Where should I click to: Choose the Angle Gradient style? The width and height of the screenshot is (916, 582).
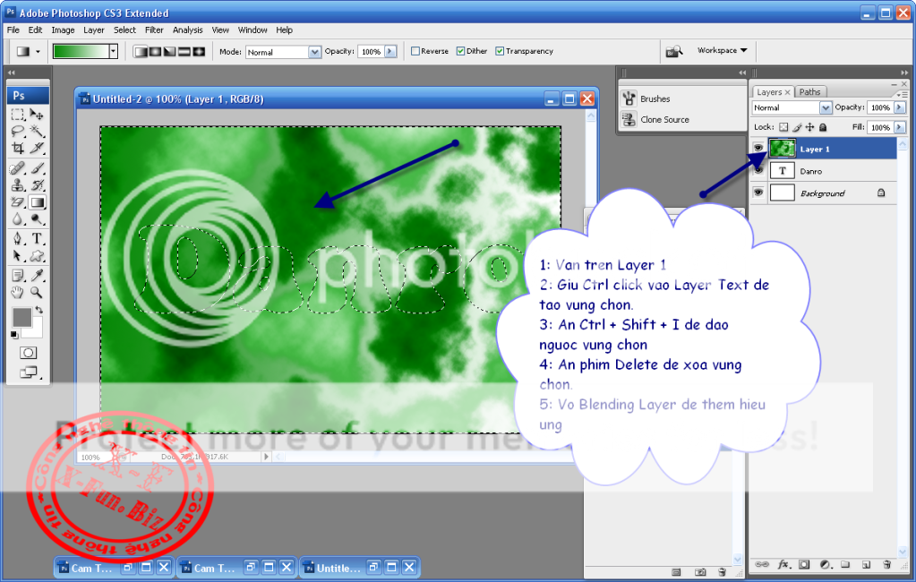pos(169,52)
